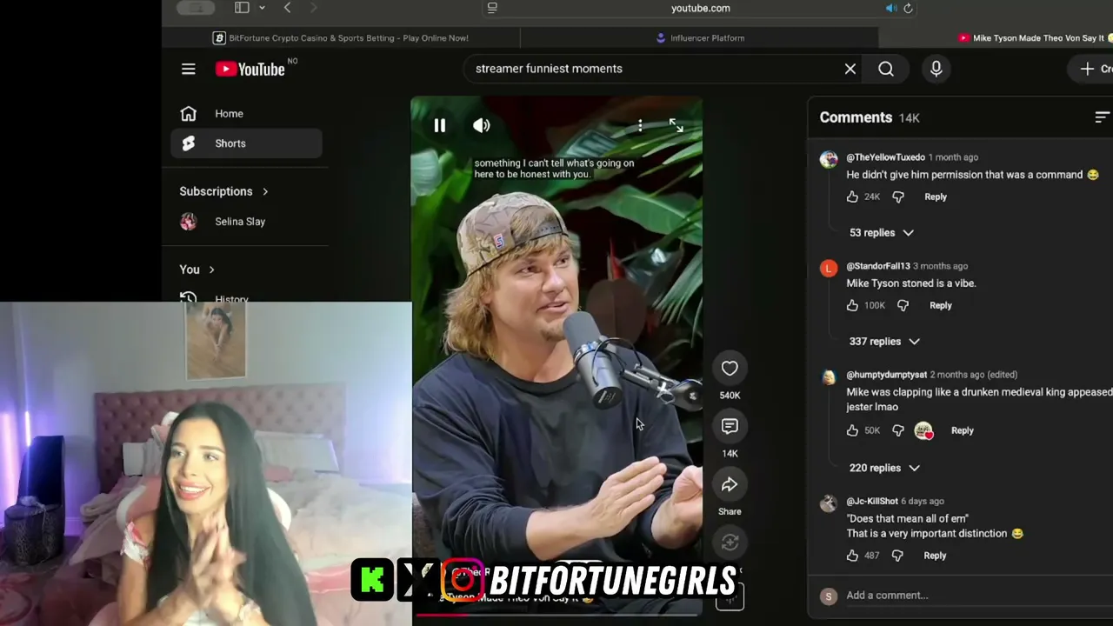
Task: Open @TheYellowTuxedo's channel avatar
Action: point(829,159)
